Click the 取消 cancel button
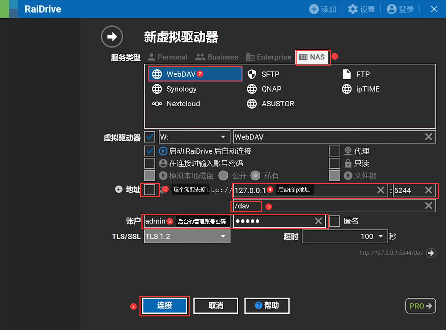446x330 pixels. 216,305
